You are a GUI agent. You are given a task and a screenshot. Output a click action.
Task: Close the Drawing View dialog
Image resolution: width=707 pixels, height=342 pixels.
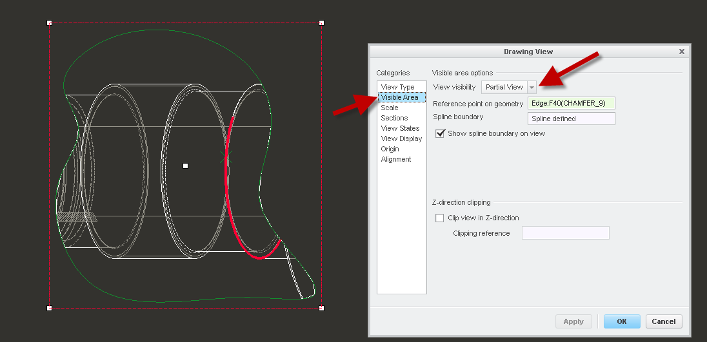click(x=682, y=52)
